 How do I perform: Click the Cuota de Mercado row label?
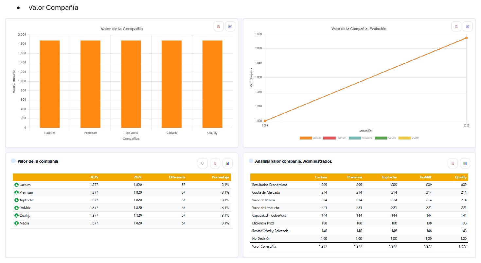click(266, 192)
